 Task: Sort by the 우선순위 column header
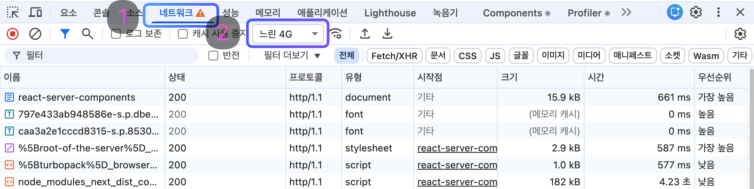(721, 77)
